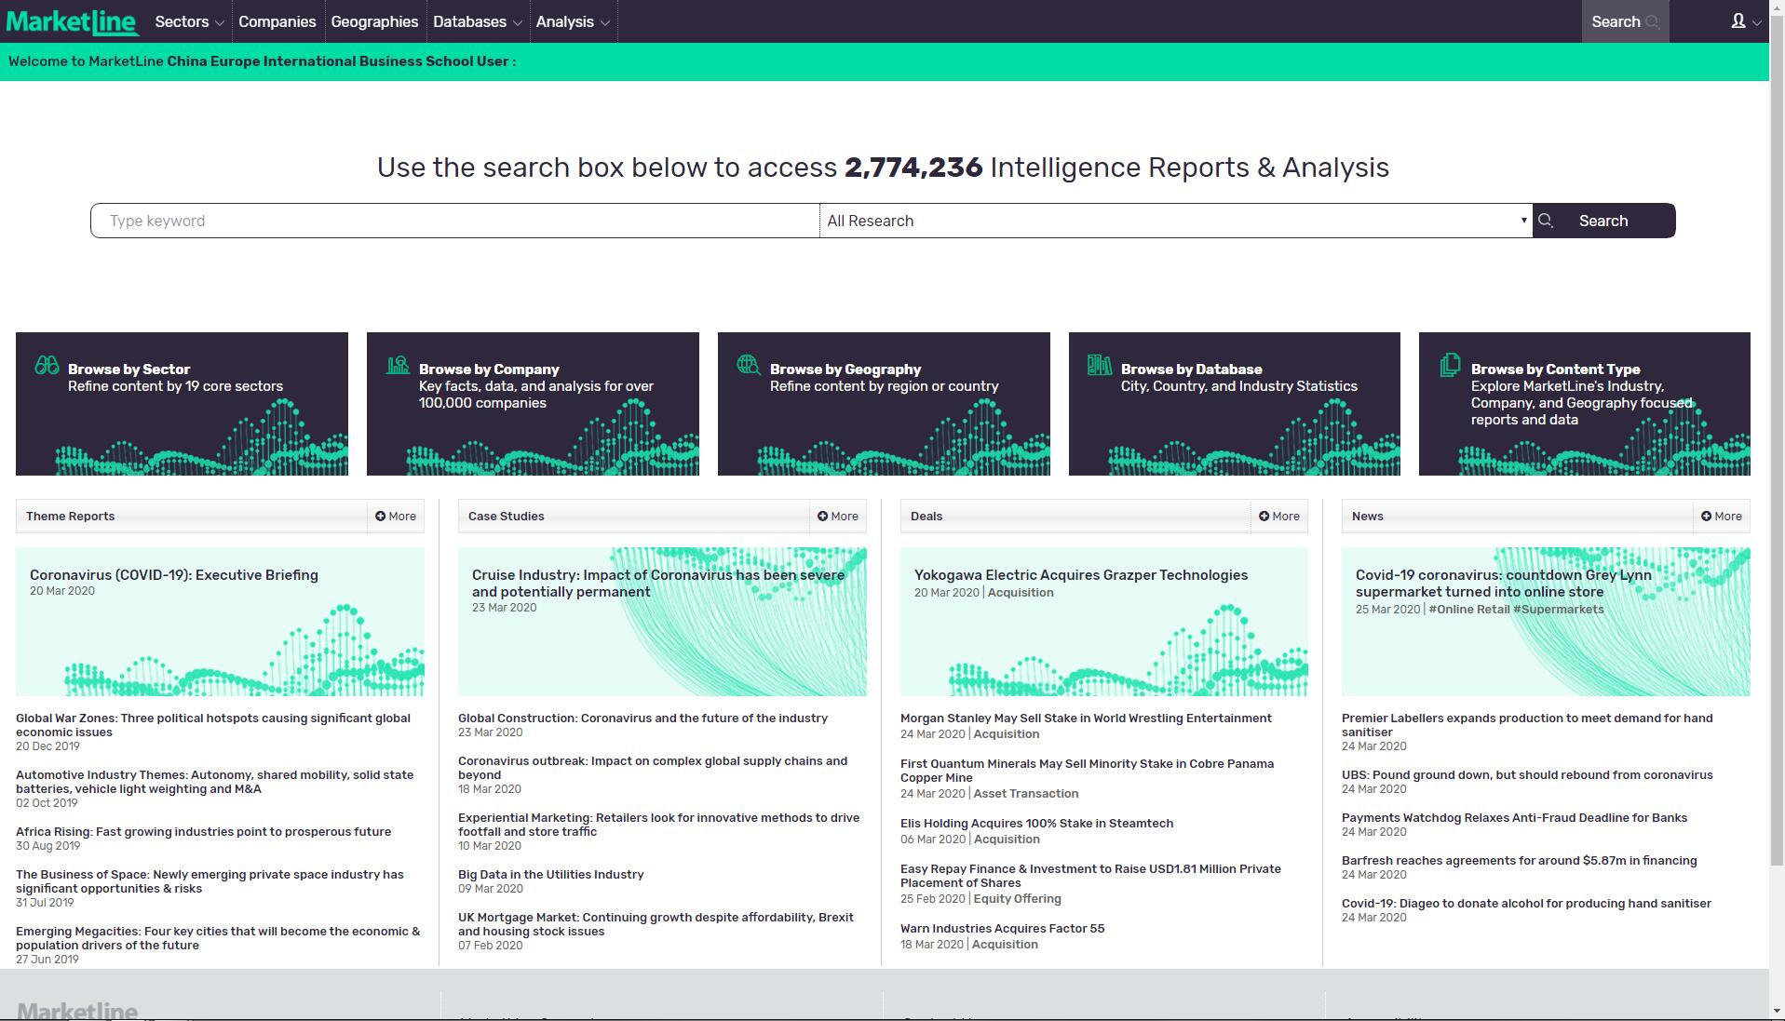Click the #Supermarkets tag
1785x1021 pixels.
(x=1559, y=610)
